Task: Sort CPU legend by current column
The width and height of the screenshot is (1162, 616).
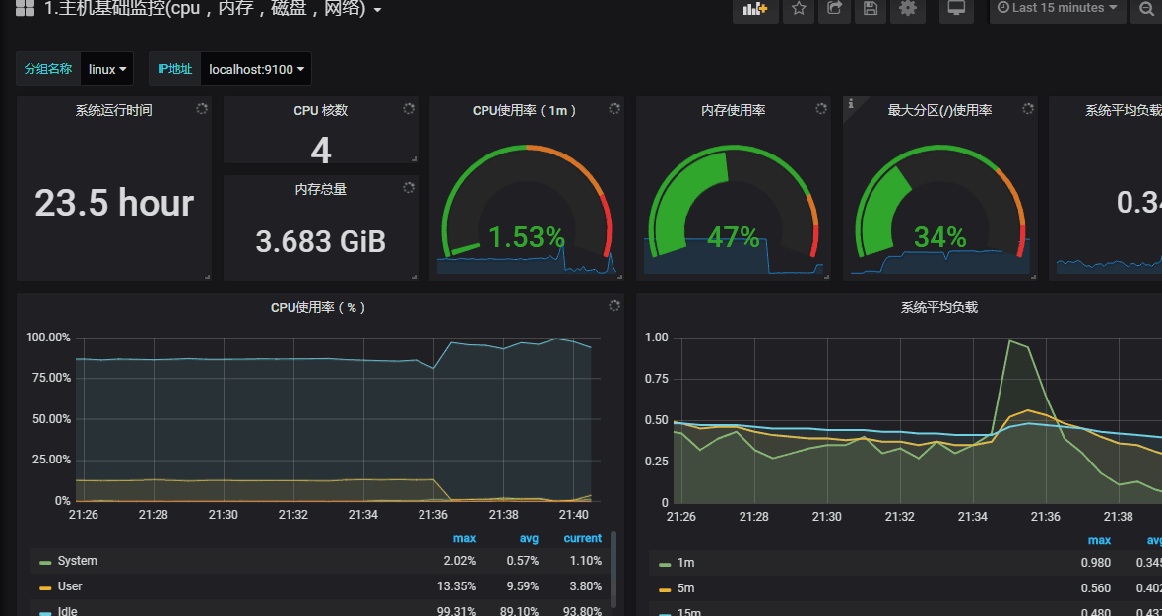Action: tap(583, 538)
